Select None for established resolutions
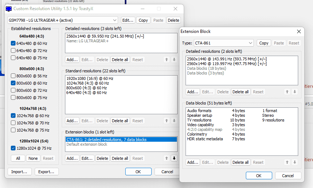 click(x=33, y=158)
